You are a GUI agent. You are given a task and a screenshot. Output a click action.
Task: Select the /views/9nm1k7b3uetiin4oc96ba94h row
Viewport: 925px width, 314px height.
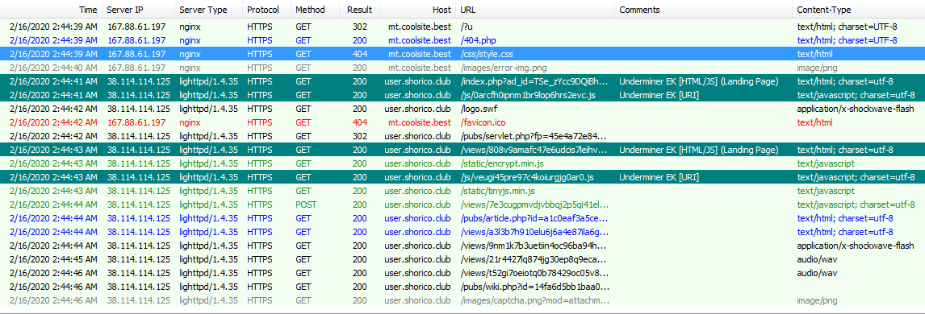(462, 246)
